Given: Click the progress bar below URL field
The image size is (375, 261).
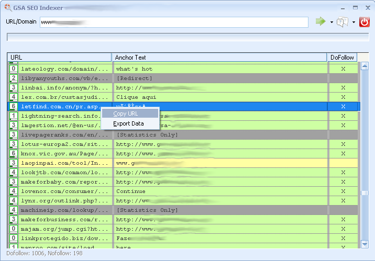Looking at the screenshot, I should click(187, 37).
